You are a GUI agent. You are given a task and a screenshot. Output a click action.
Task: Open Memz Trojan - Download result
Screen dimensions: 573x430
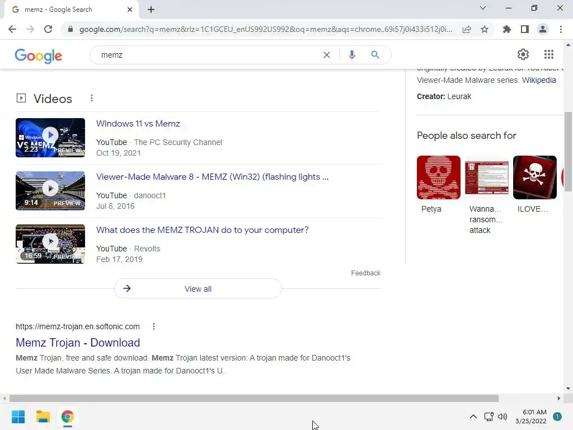[78, 343]
